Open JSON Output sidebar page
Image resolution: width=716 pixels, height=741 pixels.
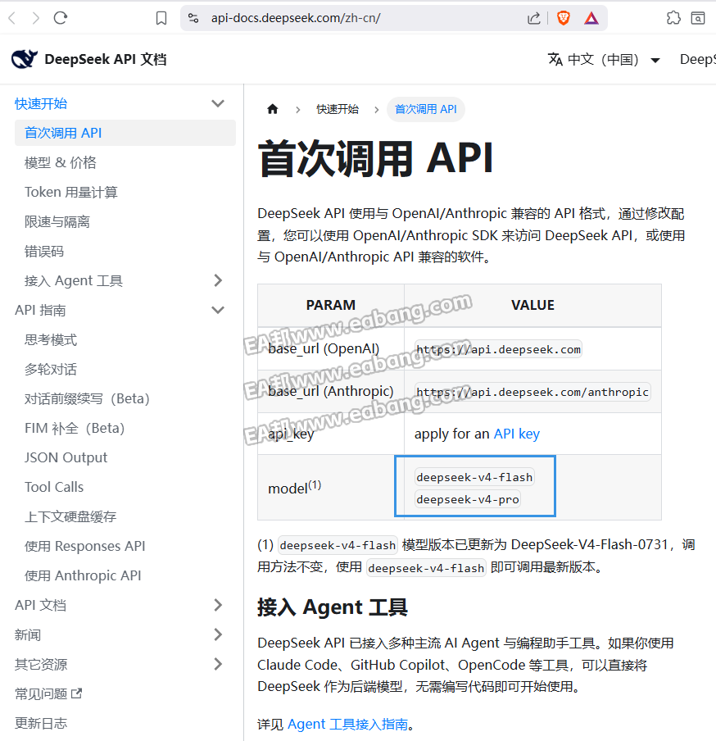pyautogui.click(x=66, y=457)
